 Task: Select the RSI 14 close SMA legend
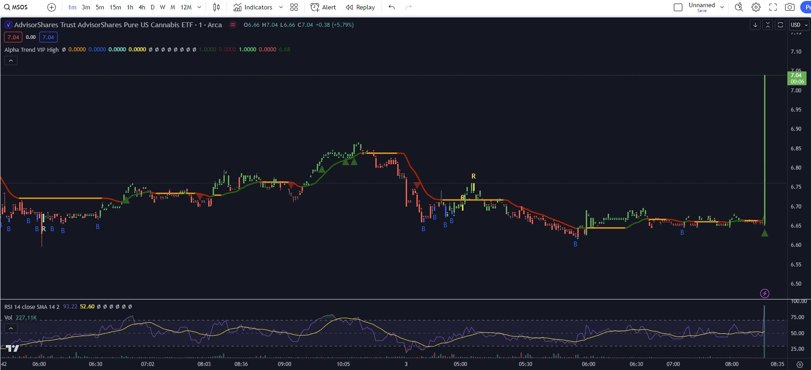tap(32, 307)
